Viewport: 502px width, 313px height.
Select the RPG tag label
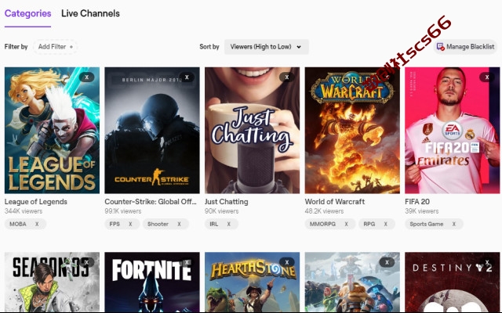click(x=369, y=224)
